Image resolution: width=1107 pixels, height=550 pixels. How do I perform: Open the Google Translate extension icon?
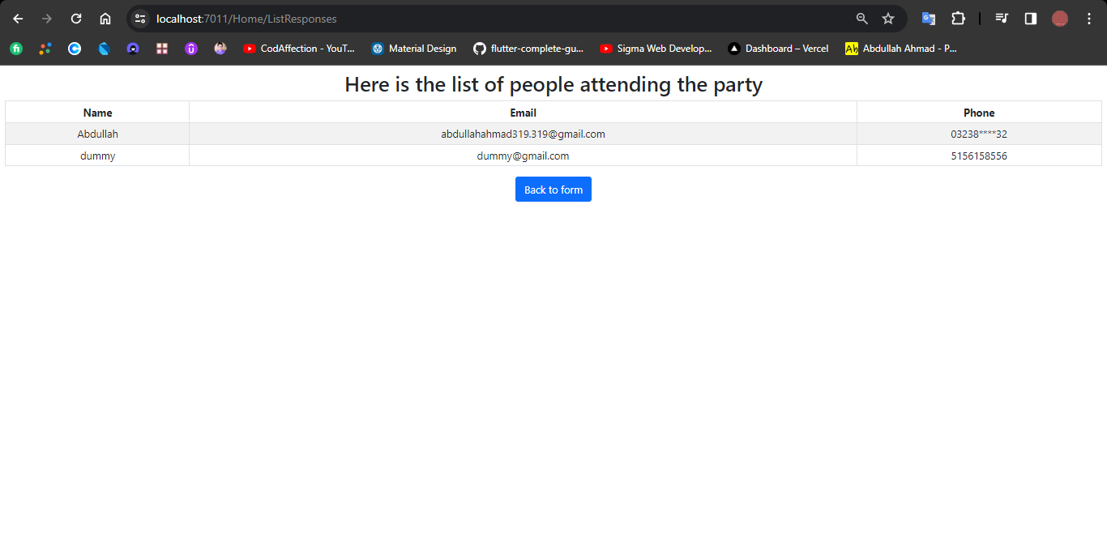(x=929, y=19)
